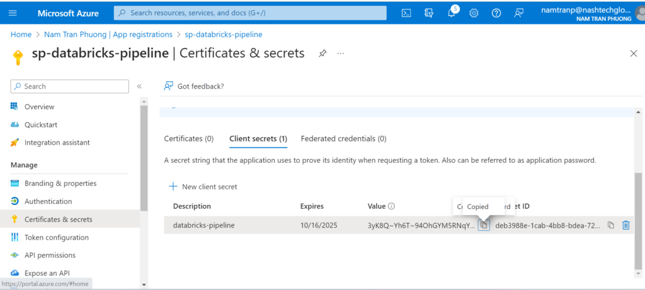The image size is (645, 290).
Task: Switch to Federated credentials (0) tab
Action: tap(343, 138)
